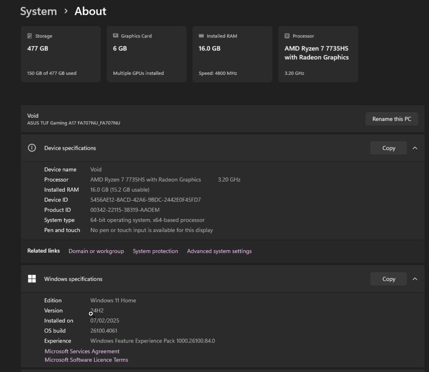
Task: Click the Graphics Card icon
Action: (116, 36)
